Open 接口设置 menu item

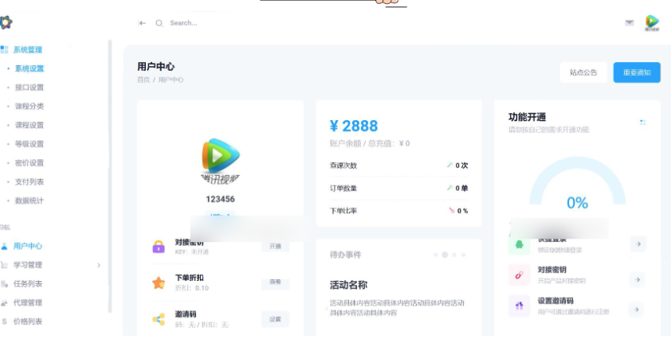tap(29, 87)
